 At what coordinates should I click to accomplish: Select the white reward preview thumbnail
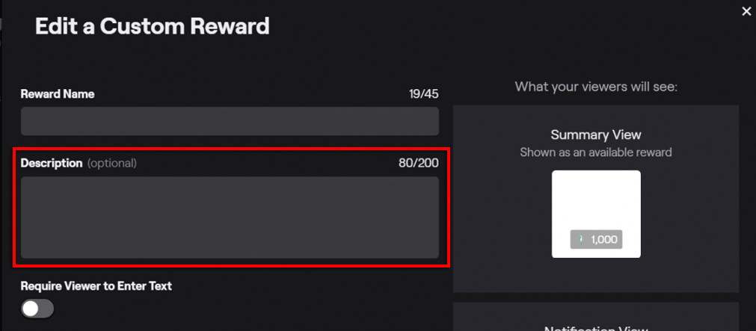[x=596, y=202]
